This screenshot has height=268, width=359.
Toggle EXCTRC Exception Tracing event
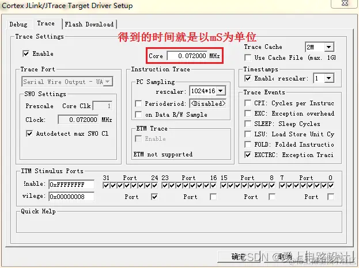tap(248, 155)
